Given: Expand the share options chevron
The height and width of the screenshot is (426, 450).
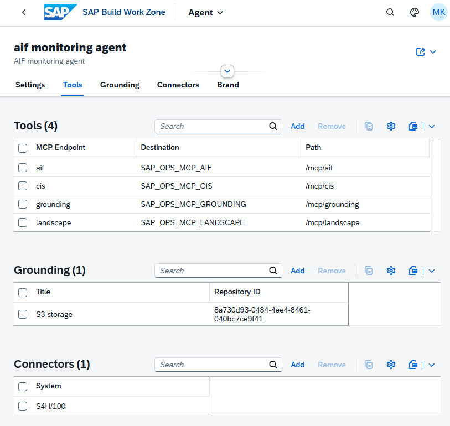Looking at the screenshot, I should tap(433, 52).
